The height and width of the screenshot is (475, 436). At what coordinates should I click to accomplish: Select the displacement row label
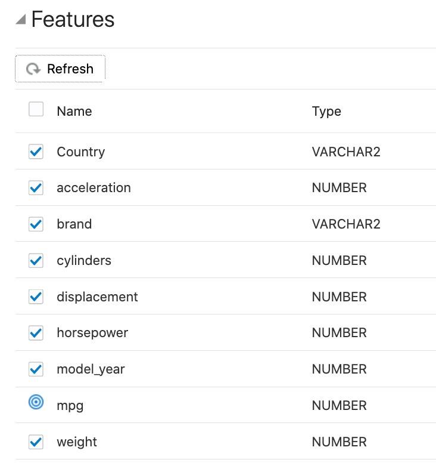97,297
